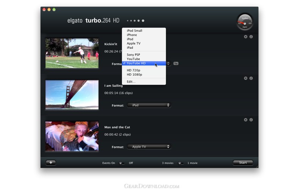Click the I am Sailing title

(x=113, y=86)
